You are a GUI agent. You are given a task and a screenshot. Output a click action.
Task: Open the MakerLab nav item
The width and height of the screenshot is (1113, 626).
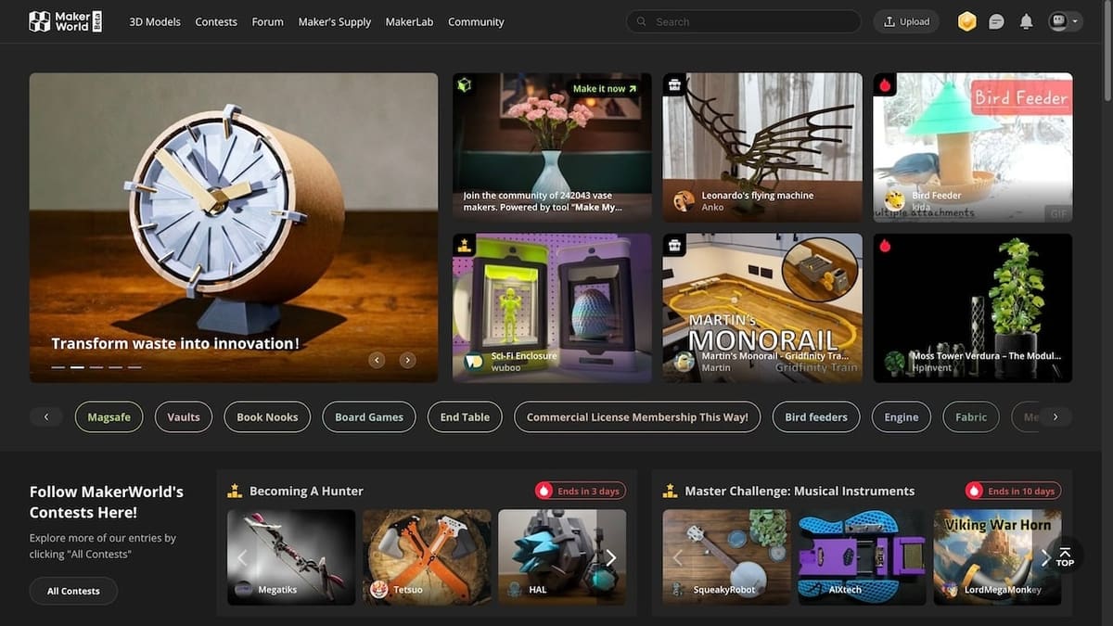click(409, 21)
